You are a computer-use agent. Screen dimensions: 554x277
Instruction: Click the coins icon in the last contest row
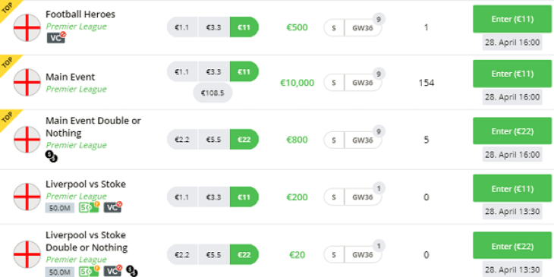[x=132, y=272]
